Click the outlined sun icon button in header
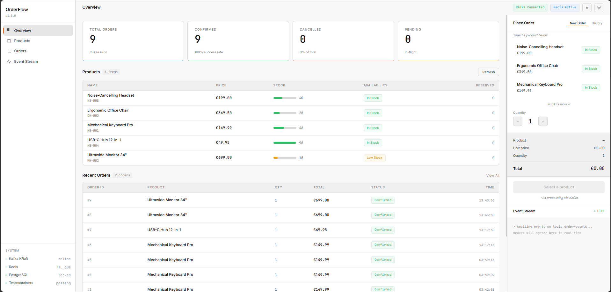The width and height of the screenshot is (611, 292). coord(599,8)
